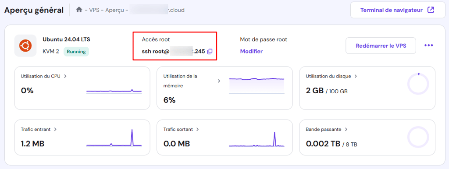The image size is (449, 169).
Task: Click the CPU usage line chart
Action: (114, 91)
